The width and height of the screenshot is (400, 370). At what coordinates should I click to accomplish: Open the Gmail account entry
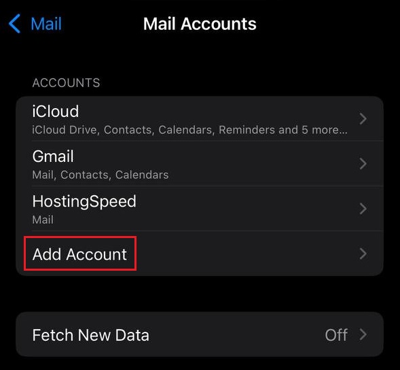200,163
